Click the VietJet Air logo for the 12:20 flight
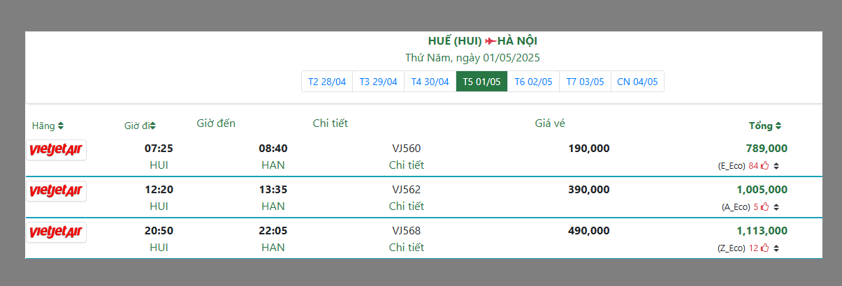This screenshot has width=842, height=286. [56, 191]
